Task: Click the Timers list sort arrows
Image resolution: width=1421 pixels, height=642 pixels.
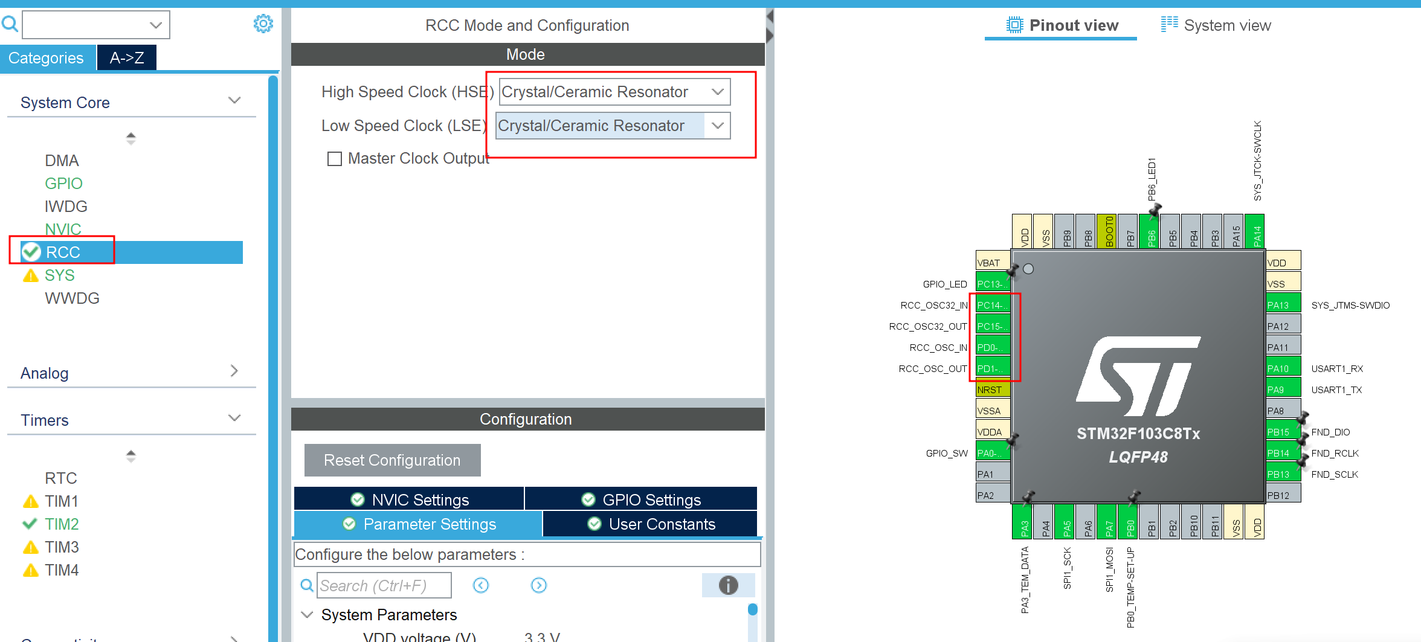Action: point(130,456)
